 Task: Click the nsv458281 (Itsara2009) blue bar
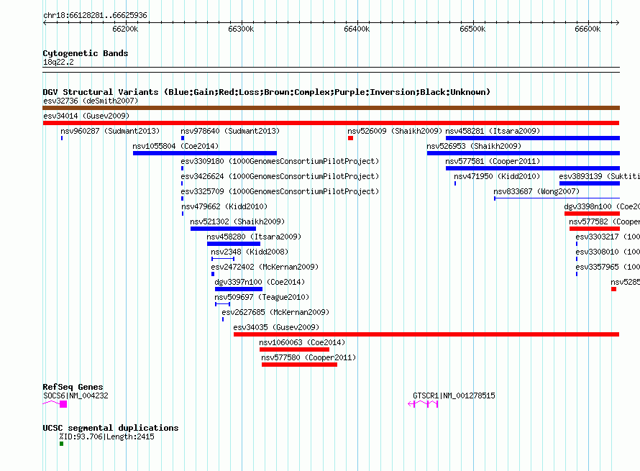(x=533, y=138)
